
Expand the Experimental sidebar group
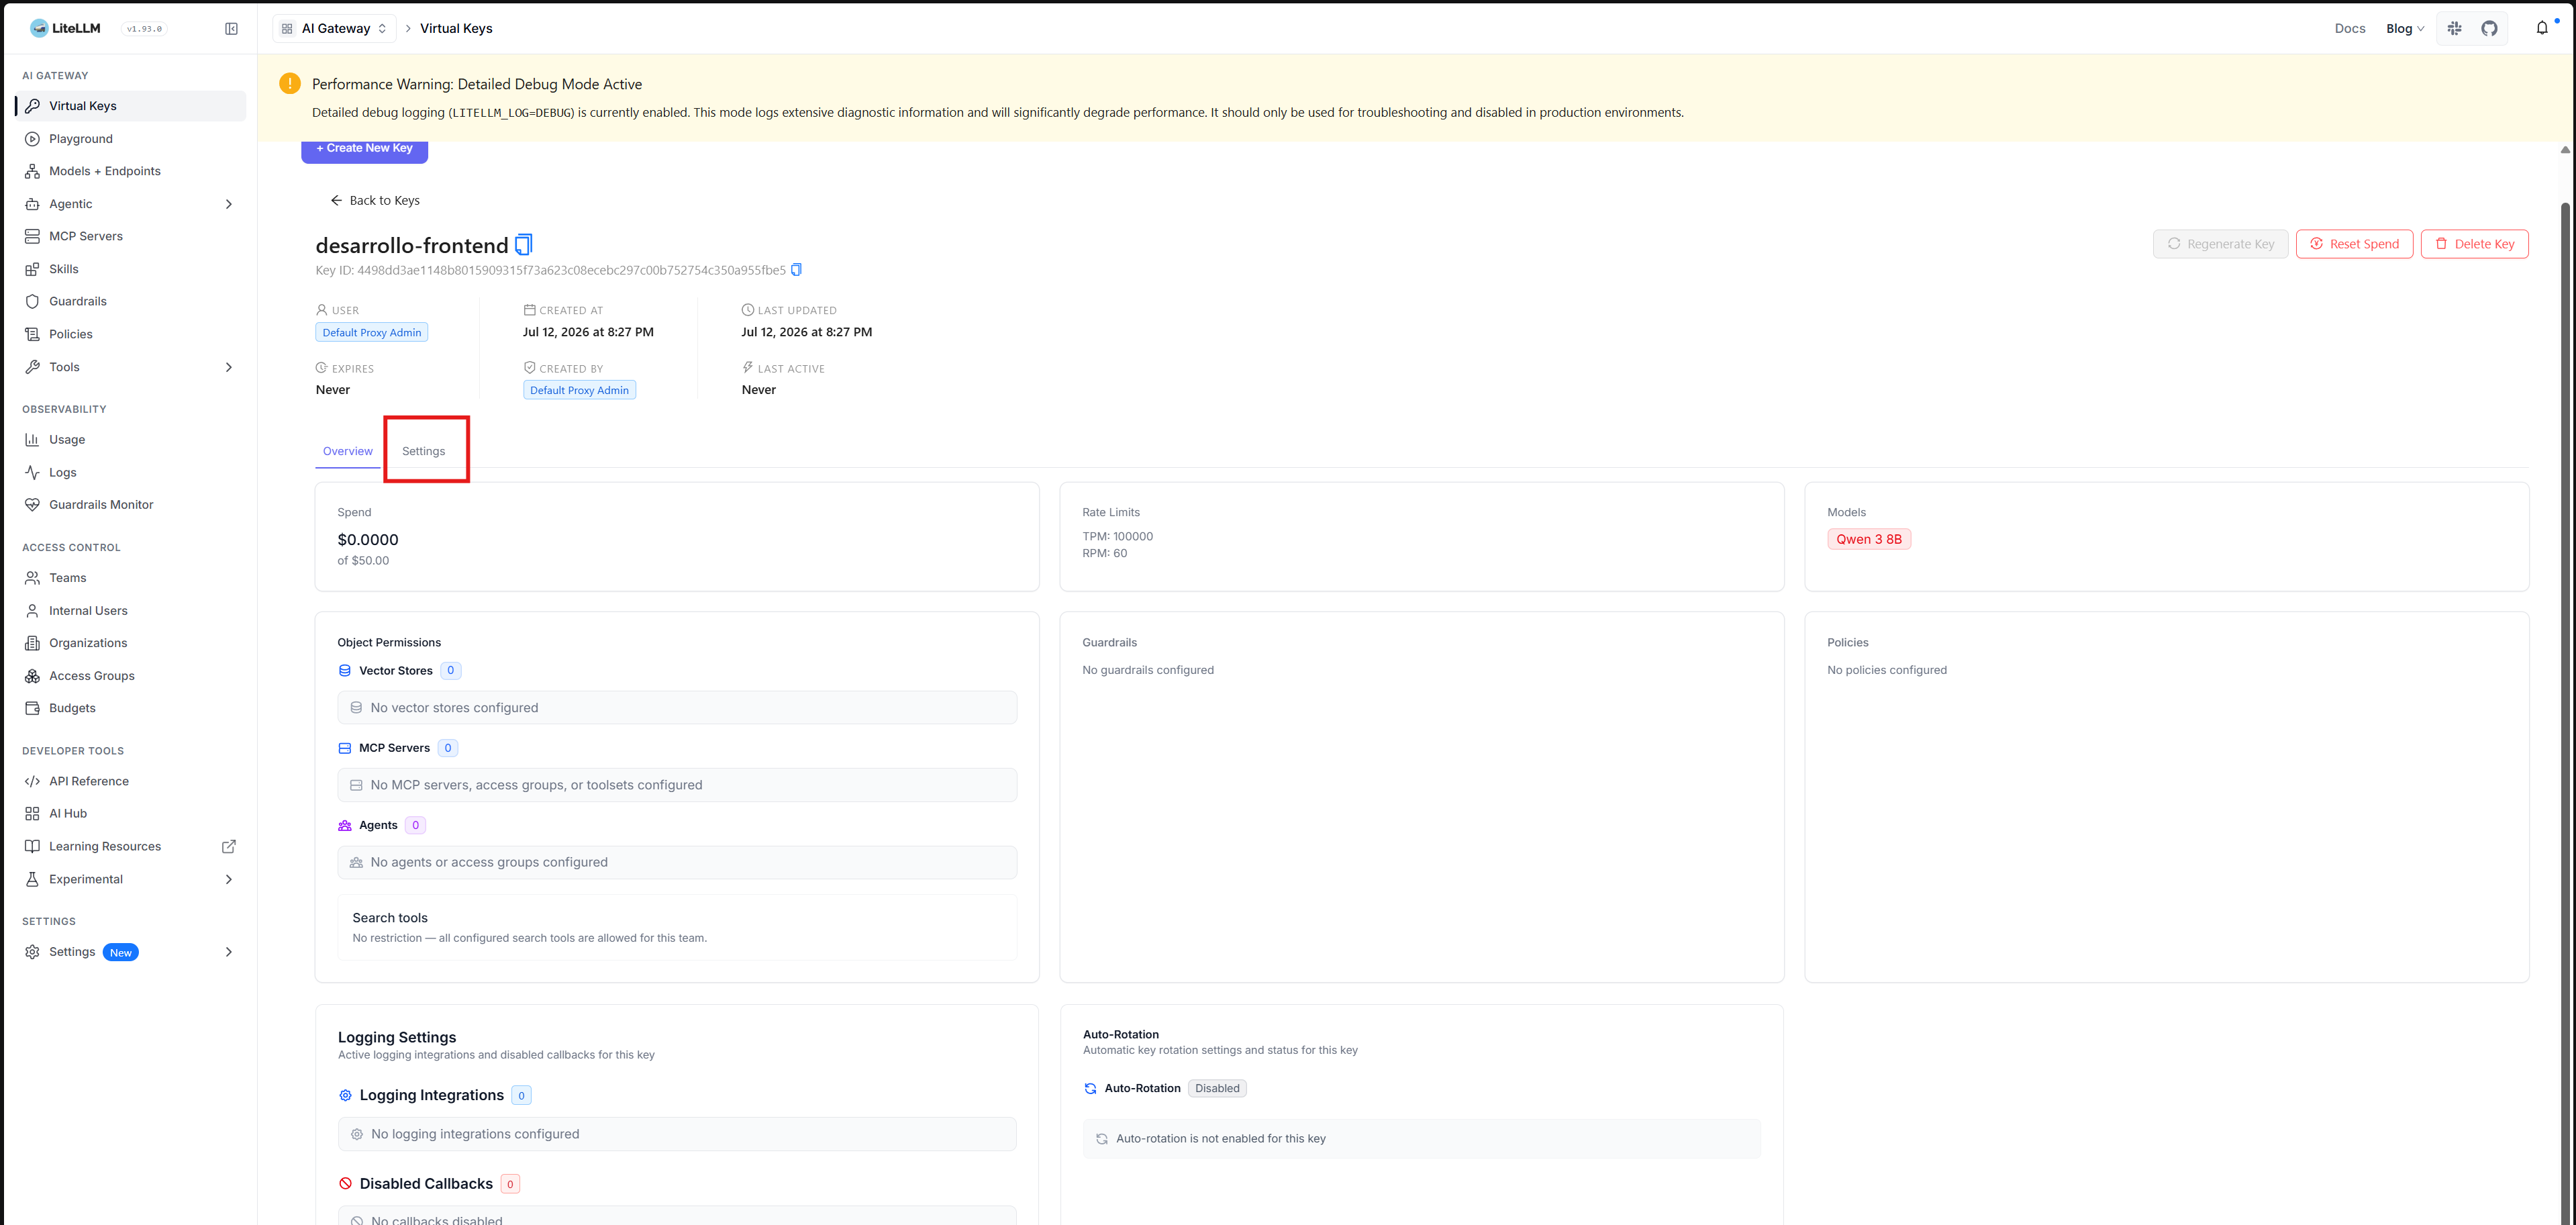130,879
